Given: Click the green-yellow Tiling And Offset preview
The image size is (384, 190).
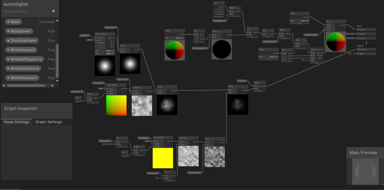Looking at the screenshot, I should coord(116,105).
